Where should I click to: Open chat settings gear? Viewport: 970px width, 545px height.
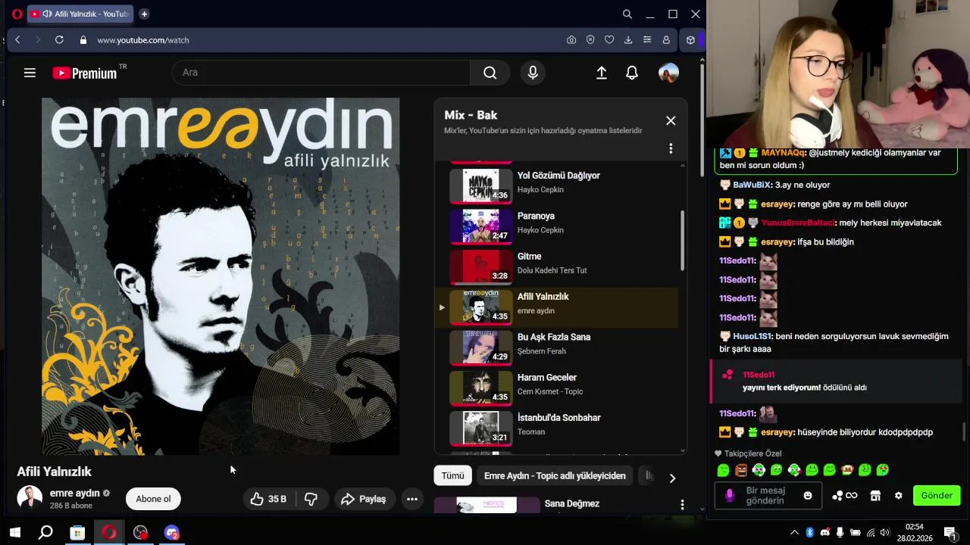[899, 496]
